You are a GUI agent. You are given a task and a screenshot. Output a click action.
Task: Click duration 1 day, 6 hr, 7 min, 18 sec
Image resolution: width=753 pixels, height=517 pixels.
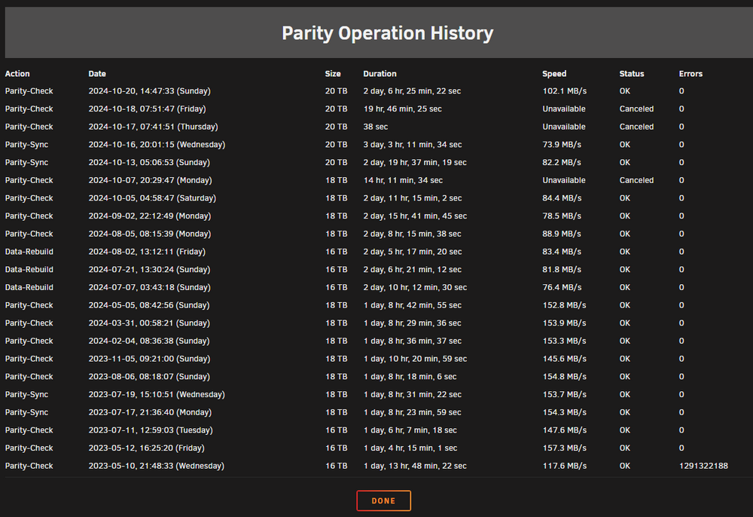[410, 430]
